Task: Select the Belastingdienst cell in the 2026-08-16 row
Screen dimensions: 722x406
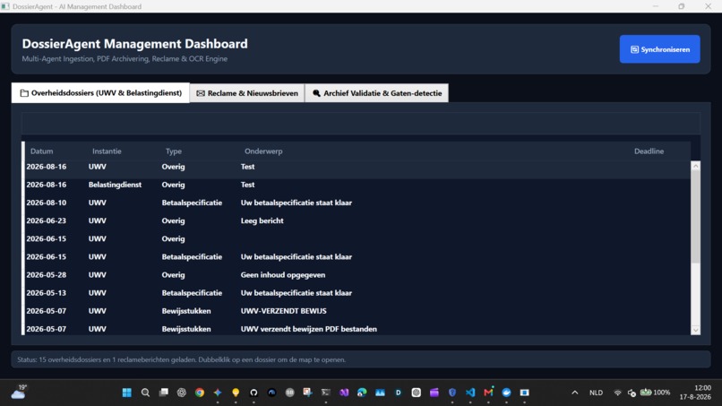Action: [116, 185]
